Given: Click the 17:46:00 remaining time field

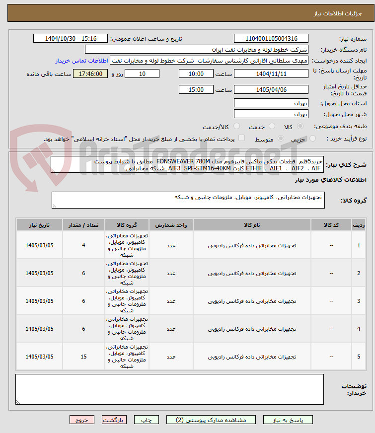Looking at the screenshot, I should coord(90,73).
